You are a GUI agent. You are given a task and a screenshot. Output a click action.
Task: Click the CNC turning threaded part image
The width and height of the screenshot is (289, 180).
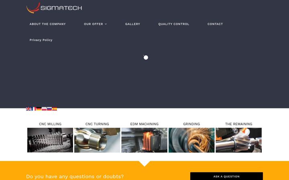click(97, 140)
